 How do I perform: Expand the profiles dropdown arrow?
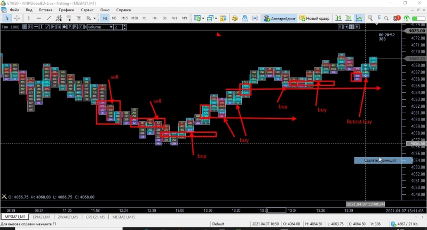[x=216, y=18]
